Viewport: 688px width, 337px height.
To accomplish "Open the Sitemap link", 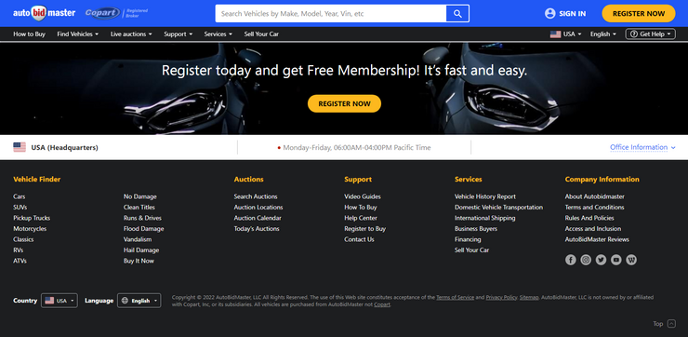I will tap(529, 298).
